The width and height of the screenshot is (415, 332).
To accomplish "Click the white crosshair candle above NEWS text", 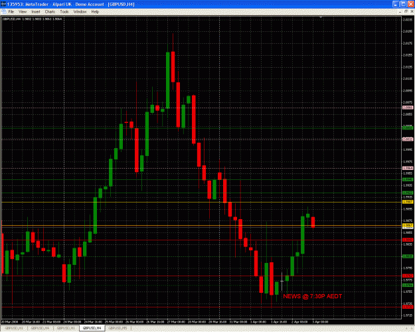I will pos(282,281).
